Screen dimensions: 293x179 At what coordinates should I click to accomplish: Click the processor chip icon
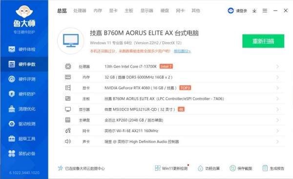click(x=68, y=67)
